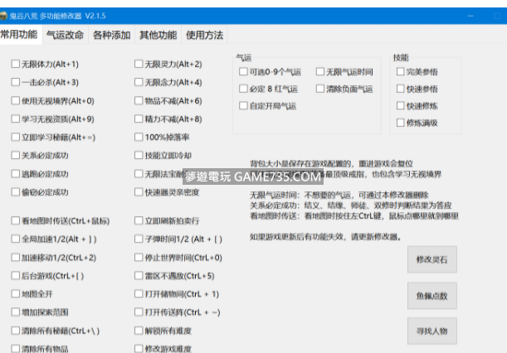Click the 修改灵石 button
Image resolution: width=507 pixels, height=353 pixels.
432,259
